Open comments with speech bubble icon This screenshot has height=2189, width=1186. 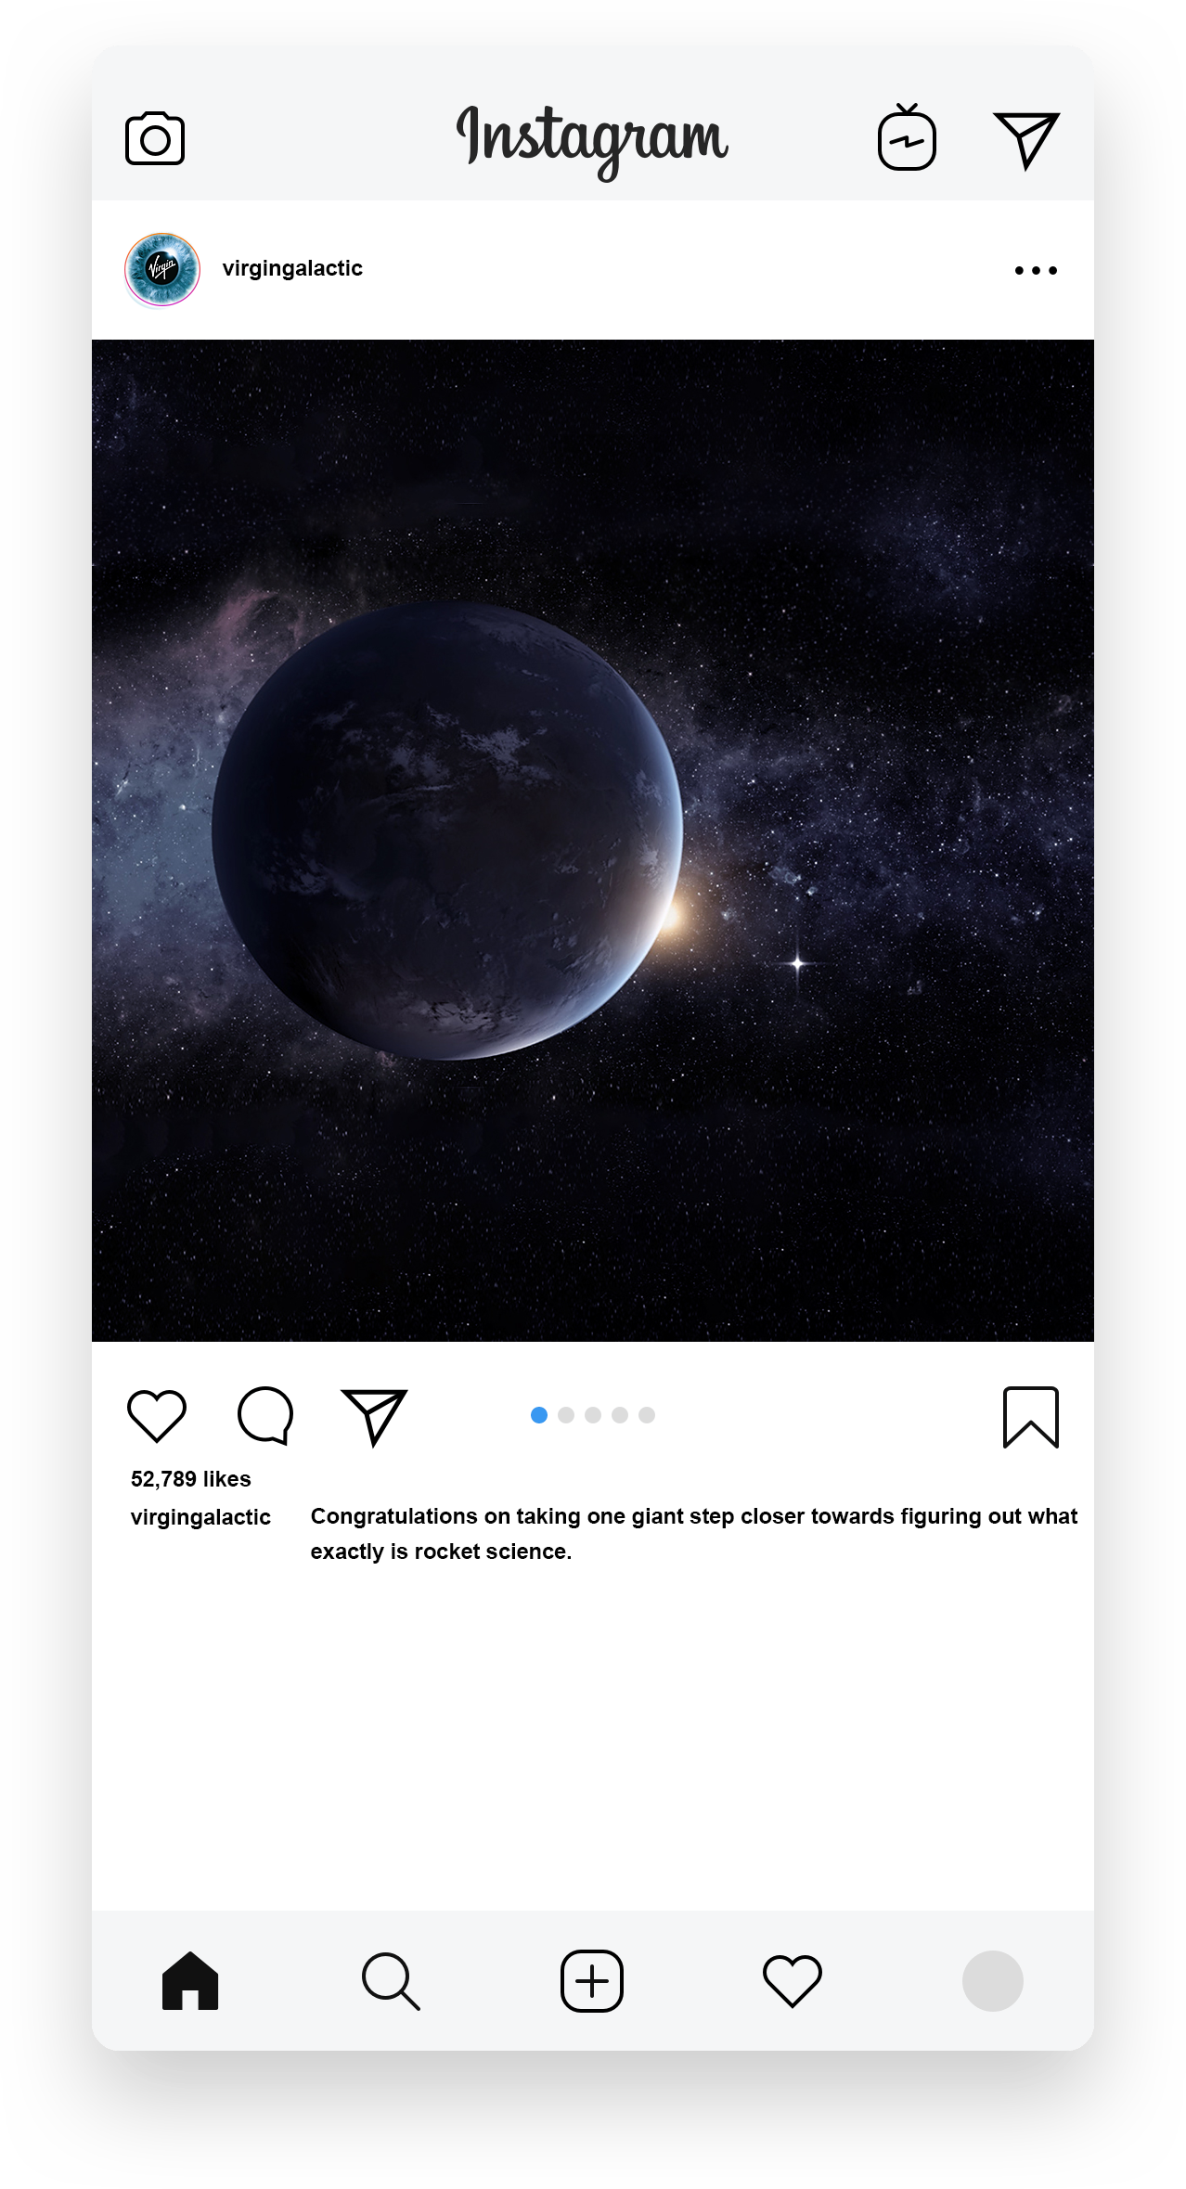(265, 1416)
